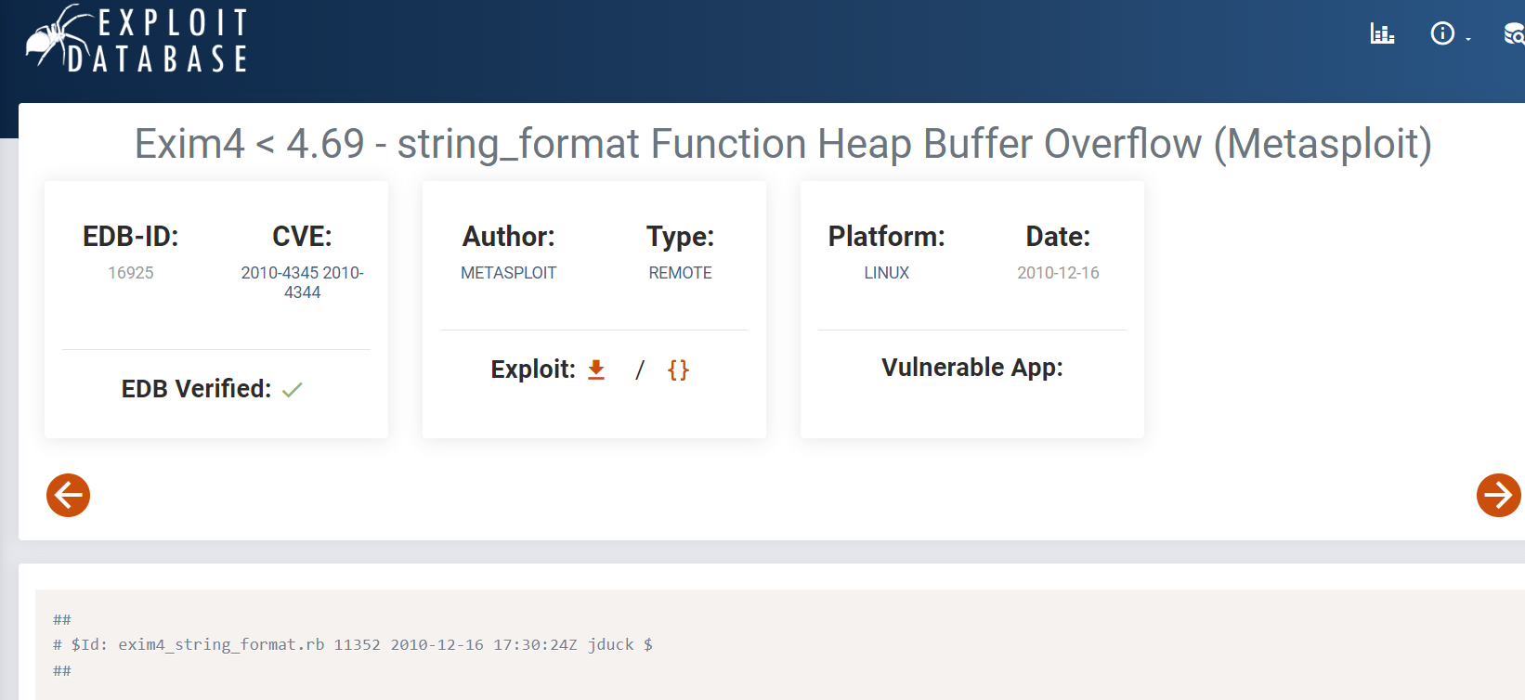The height and width of the screenshot is (700, 1525).
Task: Click the METASPLOIT author link
Action: [508, 273]
